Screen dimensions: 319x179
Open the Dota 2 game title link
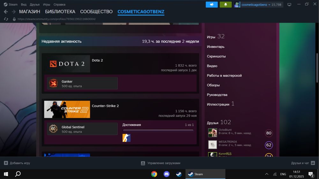(x=97, y=60)
